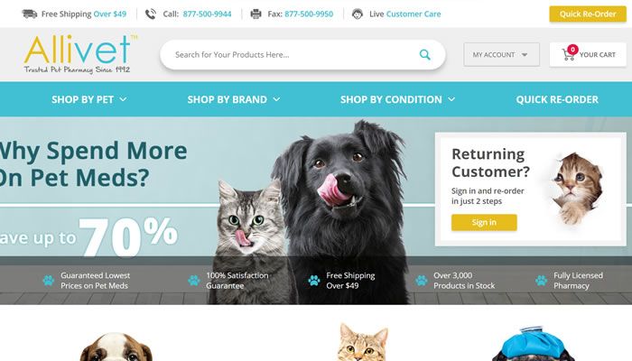Click the customer care headset icon
The image size is (632, 361).
click(358, 14)
